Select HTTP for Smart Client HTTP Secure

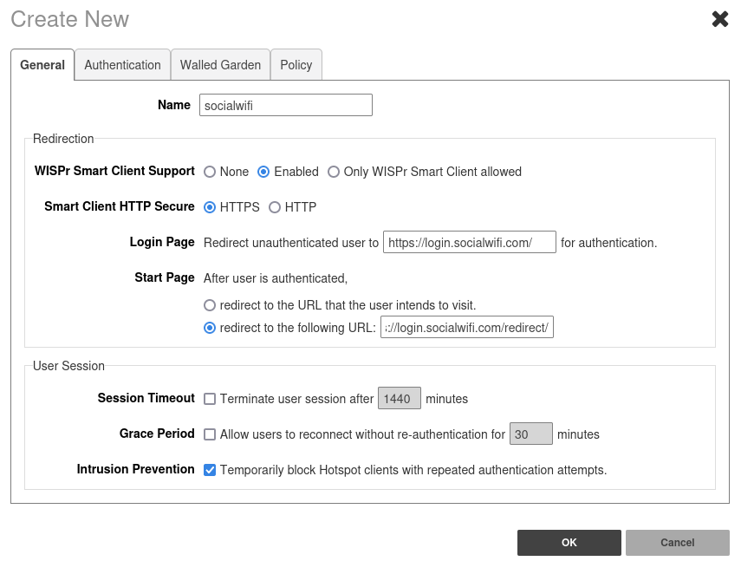pyautogui.click(x=275, y=207)
